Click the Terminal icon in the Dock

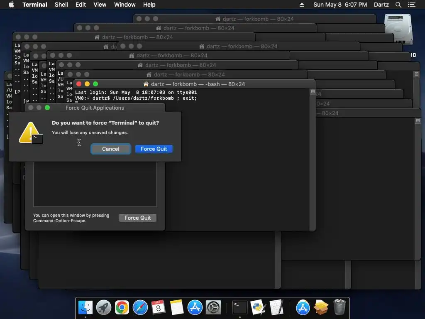[240, 308]
